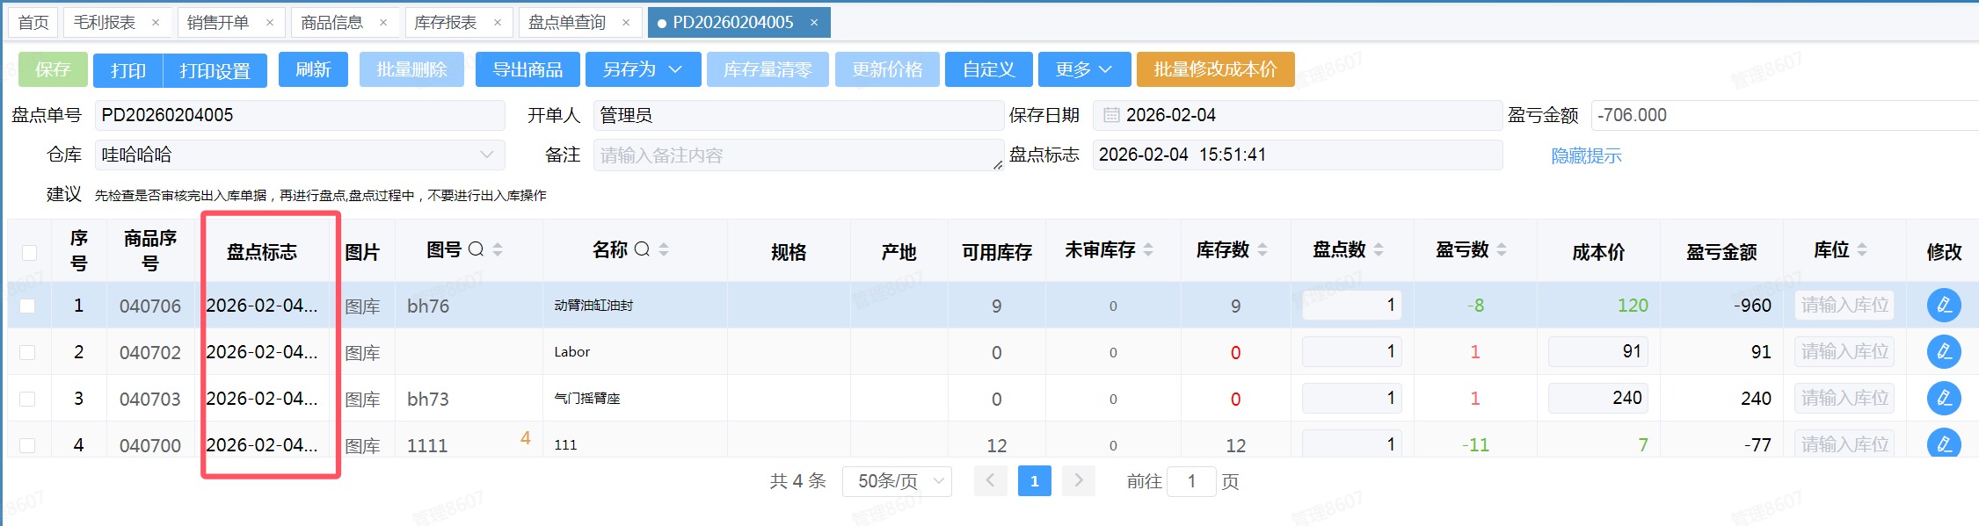Sort by 图号 column arrows

pos(498,249)
